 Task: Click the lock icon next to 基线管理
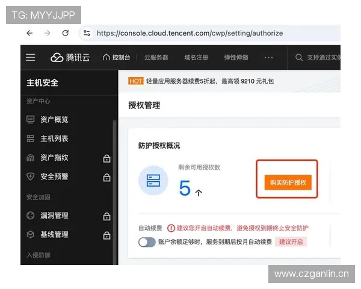[x=106, y=235]
